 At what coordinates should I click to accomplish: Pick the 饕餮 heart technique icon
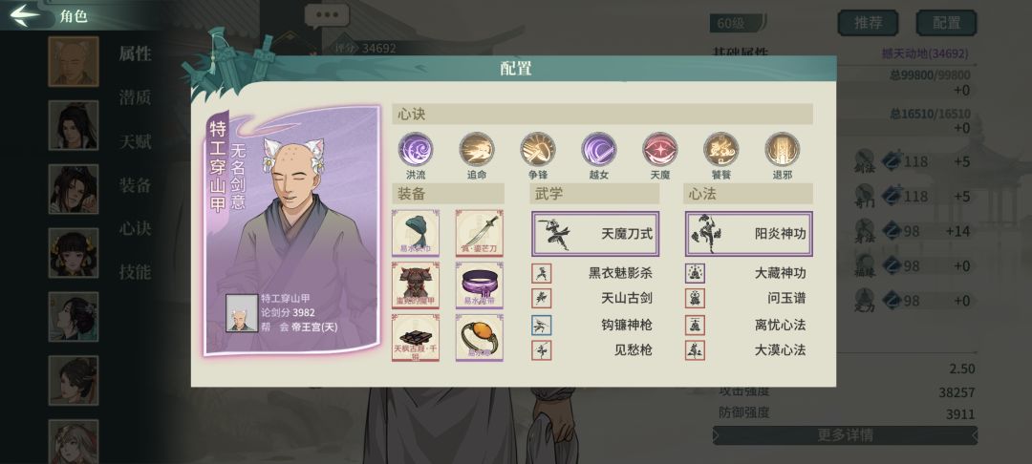tap(721, 149)
